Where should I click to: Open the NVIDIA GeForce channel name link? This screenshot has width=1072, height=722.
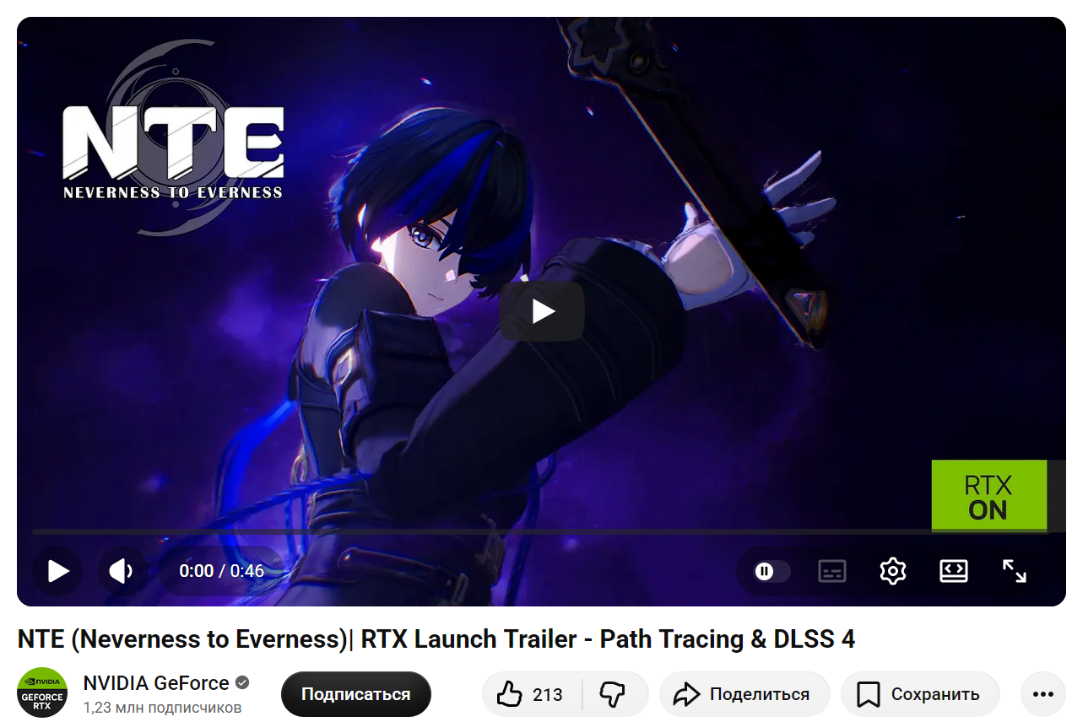pos(156,682)
